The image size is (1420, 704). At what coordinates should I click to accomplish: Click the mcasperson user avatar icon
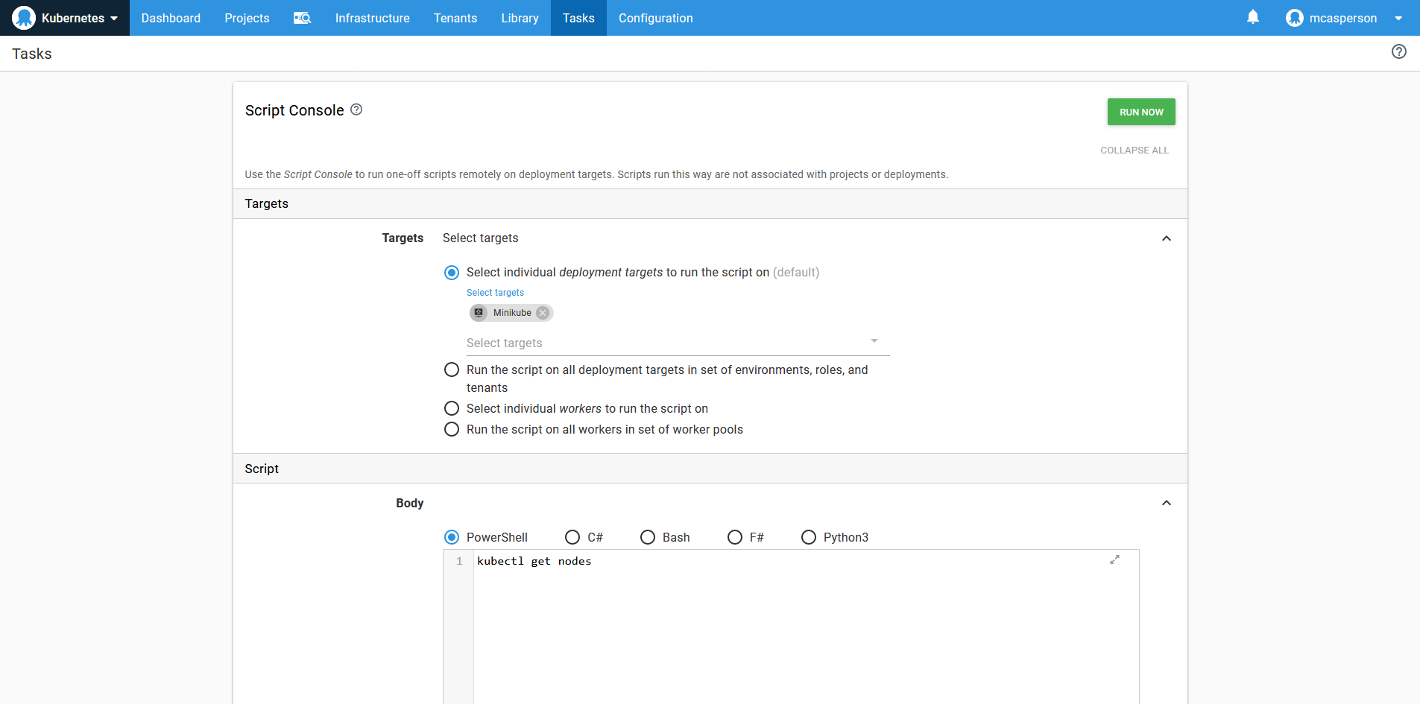pos(1294,18)
